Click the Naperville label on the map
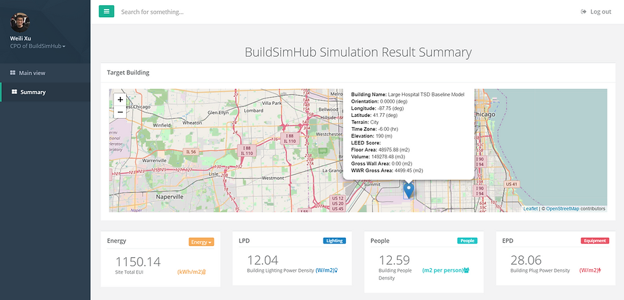Screen dimensions: 624x300 click(x=170, y=196)
